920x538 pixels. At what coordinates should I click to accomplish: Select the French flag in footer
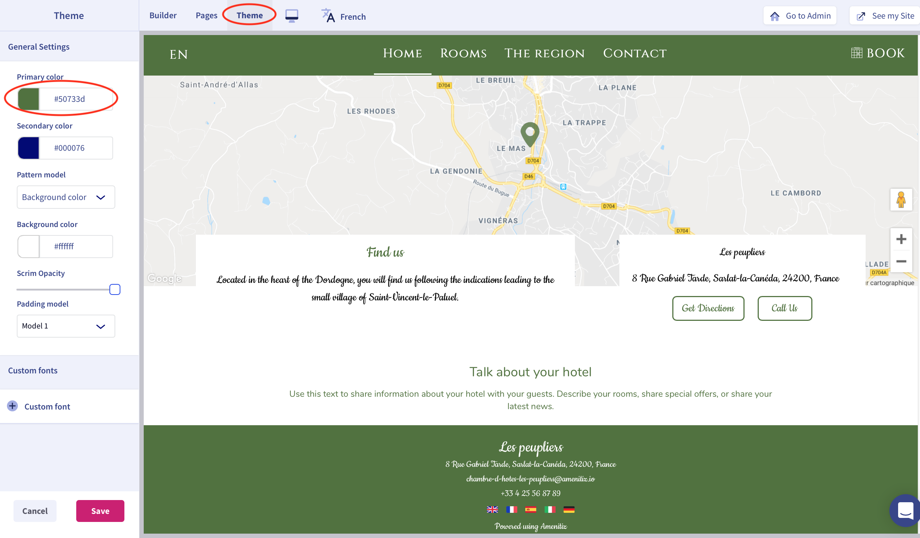511,510
